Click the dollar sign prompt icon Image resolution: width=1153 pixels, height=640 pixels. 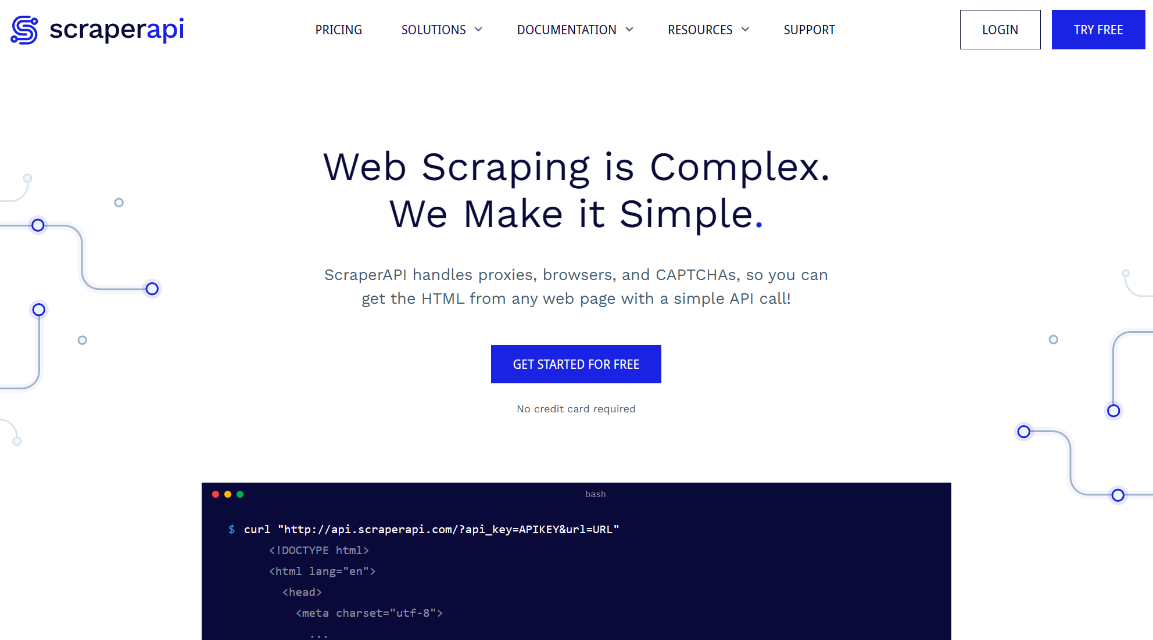pyautogui.click(x=230, y=528)
